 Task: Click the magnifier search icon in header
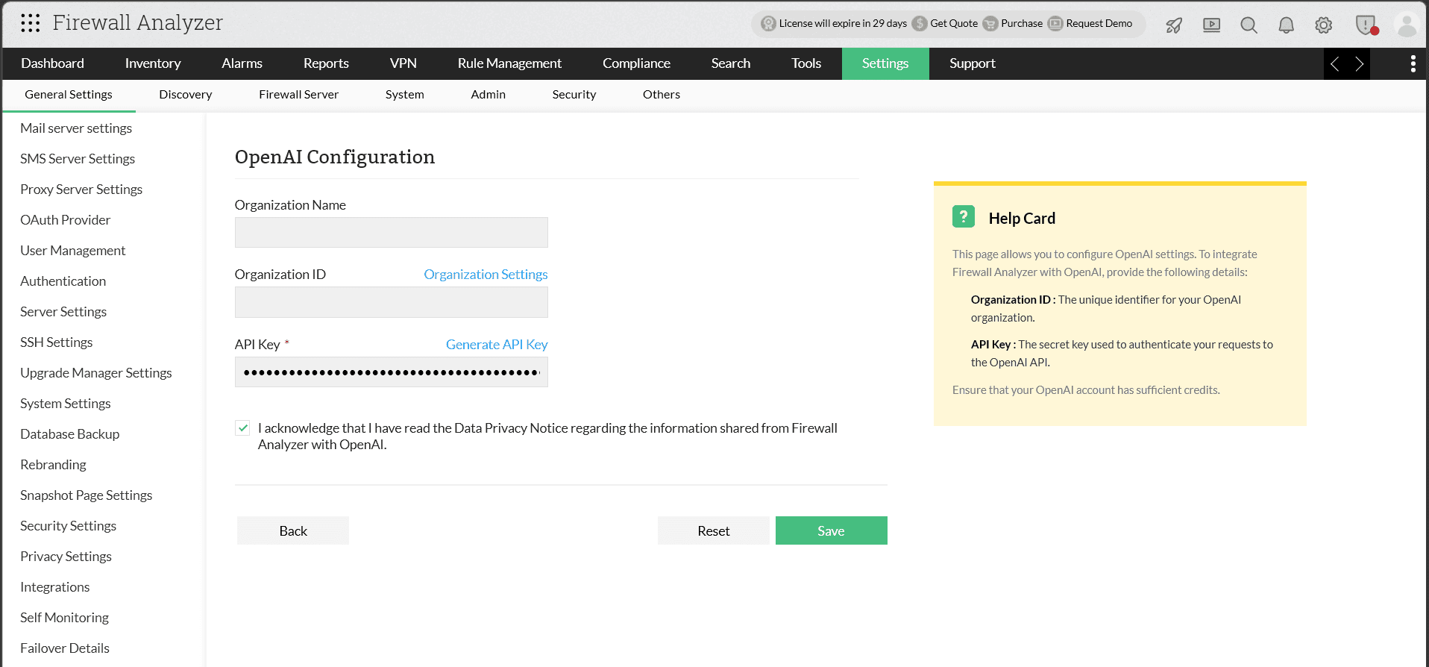[x=1249, y=25]
